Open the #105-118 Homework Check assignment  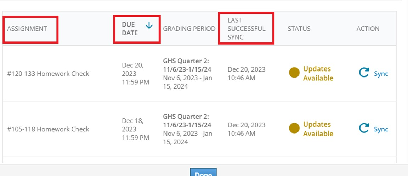click(x=48, y=129)
